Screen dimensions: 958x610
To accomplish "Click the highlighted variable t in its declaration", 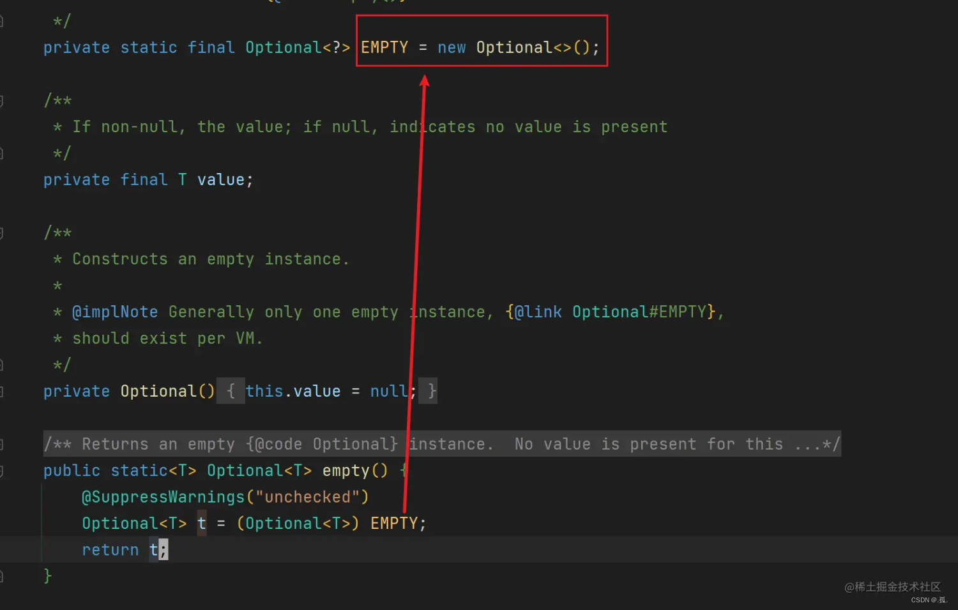I will (202, 523).
